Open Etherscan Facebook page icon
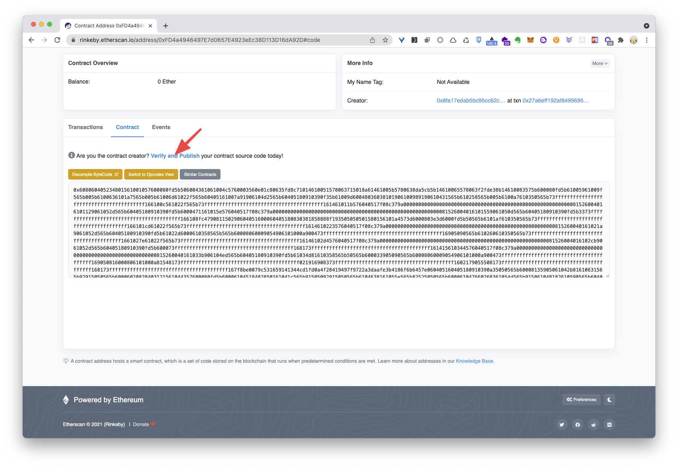Screen dimensions: 678x468 578,424
